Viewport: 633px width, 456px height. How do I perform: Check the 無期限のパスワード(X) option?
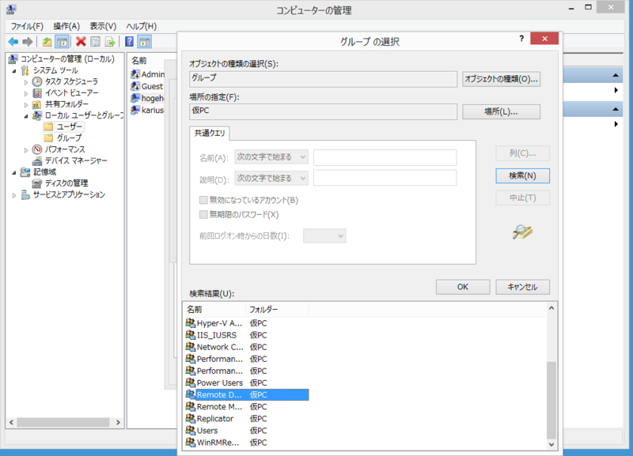pos(204,214)
